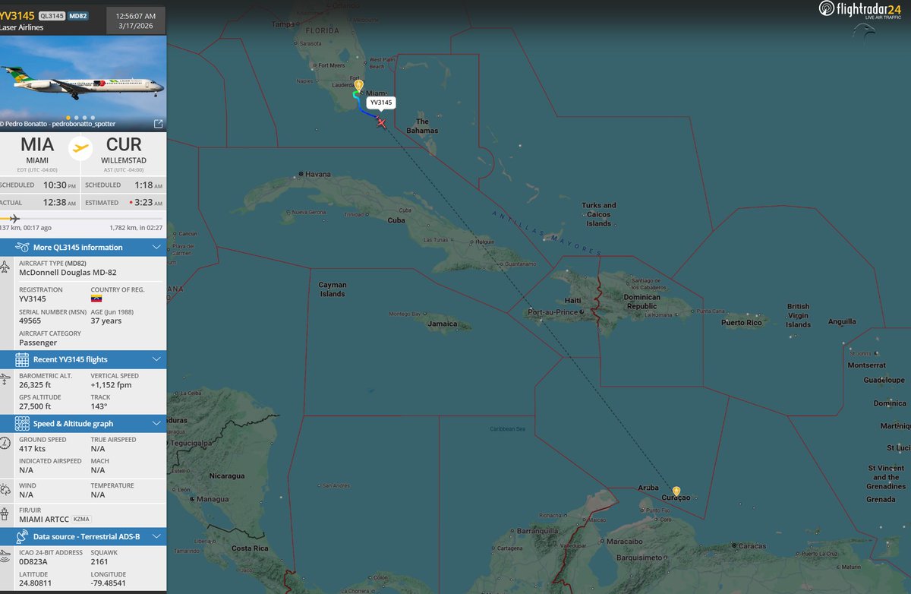This screenshot has width=911, height=594.
Task: Click the latitude 24.80811 value
Action: click(36, 584)
